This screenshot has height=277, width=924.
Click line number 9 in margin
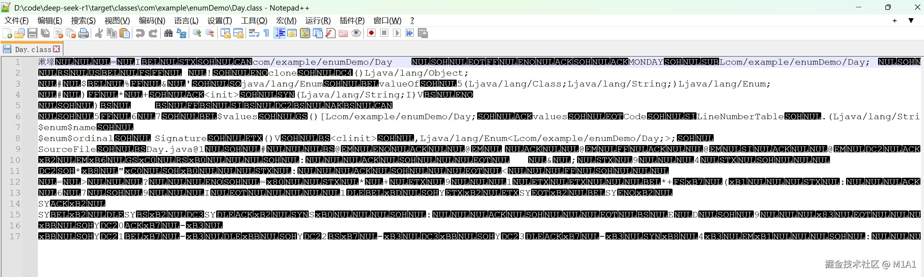[x=17, y=149]
